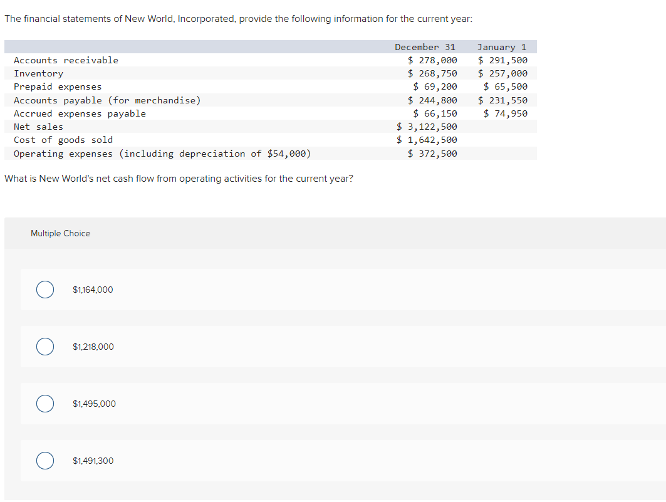
Task: Click the December 31 column header
Action: [x=425, y=46]
